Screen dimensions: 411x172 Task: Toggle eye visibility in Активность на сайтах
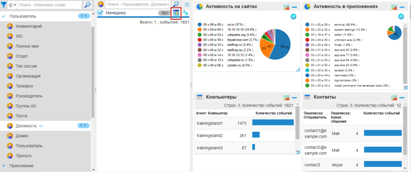click(x=293, y=17)
